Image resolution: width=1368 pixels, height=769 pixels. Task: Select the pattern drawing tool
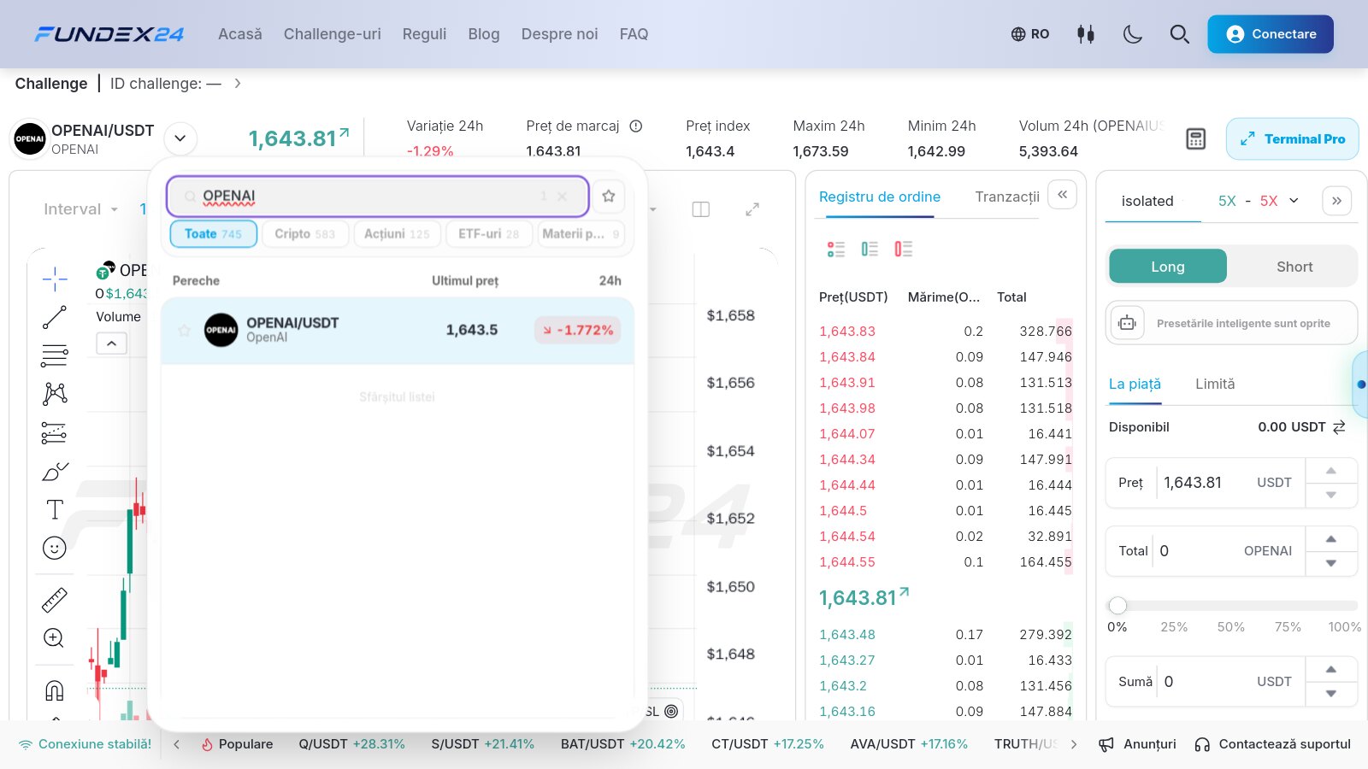coord(55,393)
